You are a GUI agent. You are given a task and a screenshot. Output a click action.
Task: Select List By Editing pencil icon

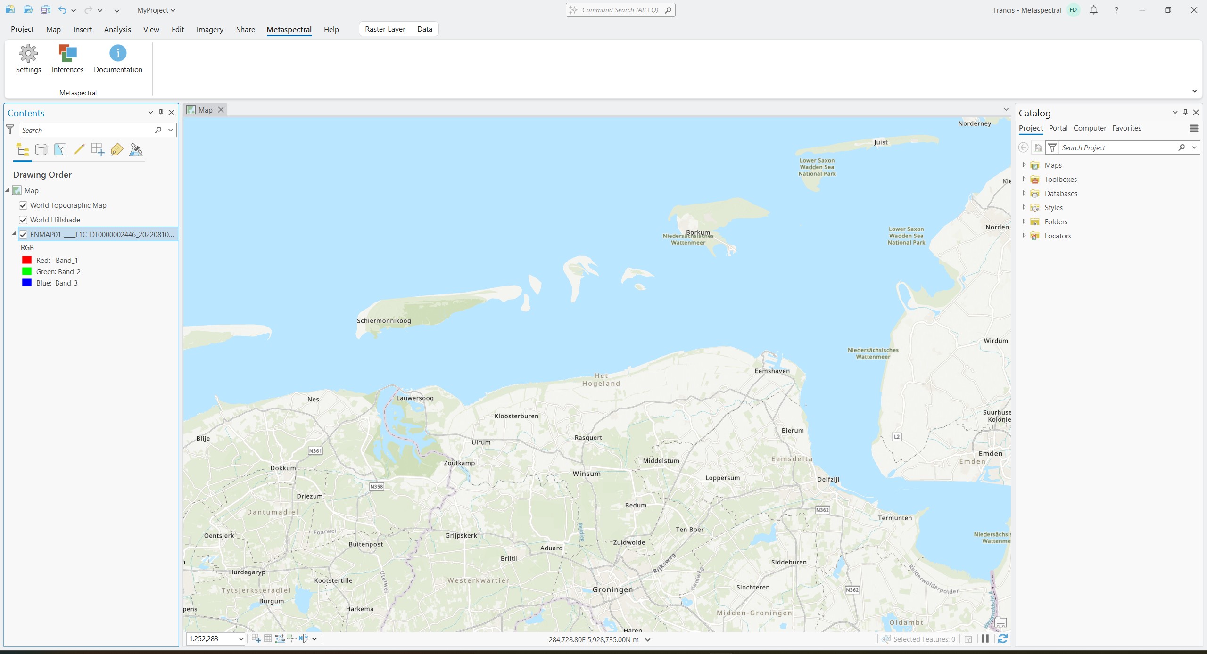tap(79, 150)
